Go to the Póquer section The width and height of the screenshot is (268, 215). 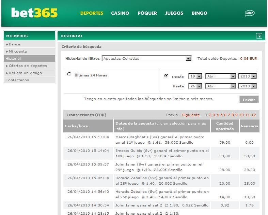coord(147,13)
